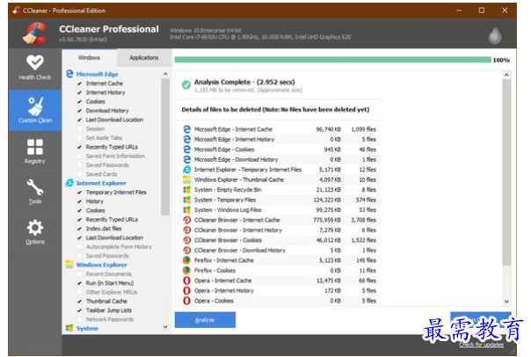The width and height of the screenshot is (531, 357).
Task: Click the Check for updates link
Action: pos(480,345)
